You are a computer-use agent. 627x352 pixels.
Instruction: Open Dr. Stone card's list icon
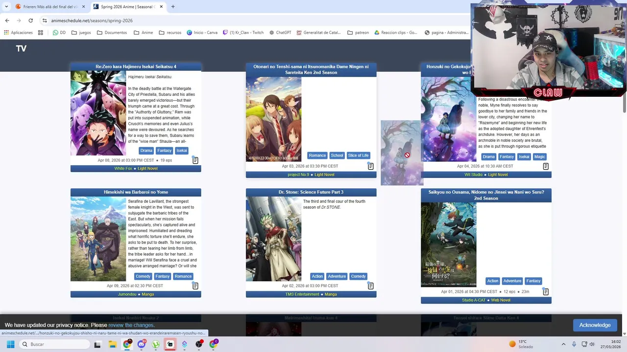(x=371, y=286)
